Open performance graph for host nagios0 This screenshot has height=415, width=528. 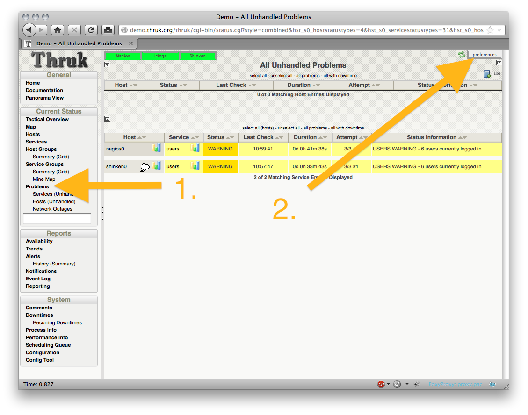click(156, 148)
